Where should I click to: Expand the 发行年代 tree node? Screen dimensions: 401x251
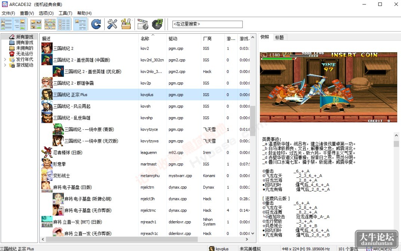click(5, 60)
